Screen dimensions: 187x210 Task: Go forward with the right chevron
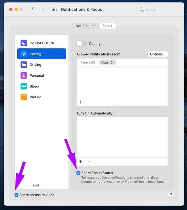[43, 9]
